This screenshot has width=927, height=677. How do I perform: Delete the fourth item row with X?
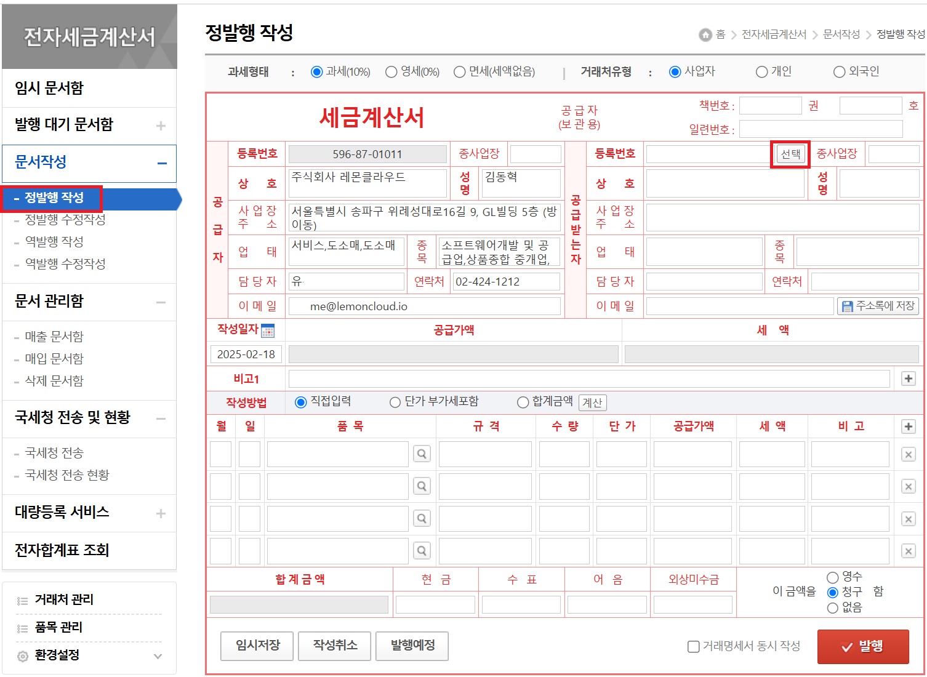point(909,551)
